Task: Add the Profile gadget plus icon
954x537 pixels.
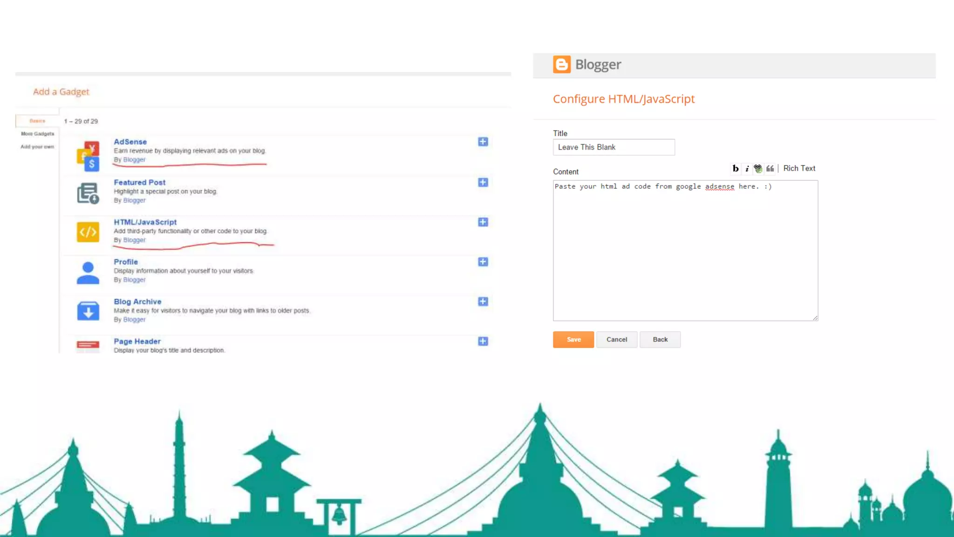Action: 483,262
